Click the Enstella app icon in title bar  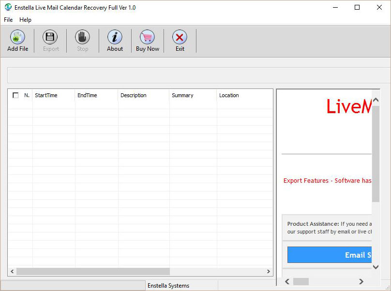(8, 7)
